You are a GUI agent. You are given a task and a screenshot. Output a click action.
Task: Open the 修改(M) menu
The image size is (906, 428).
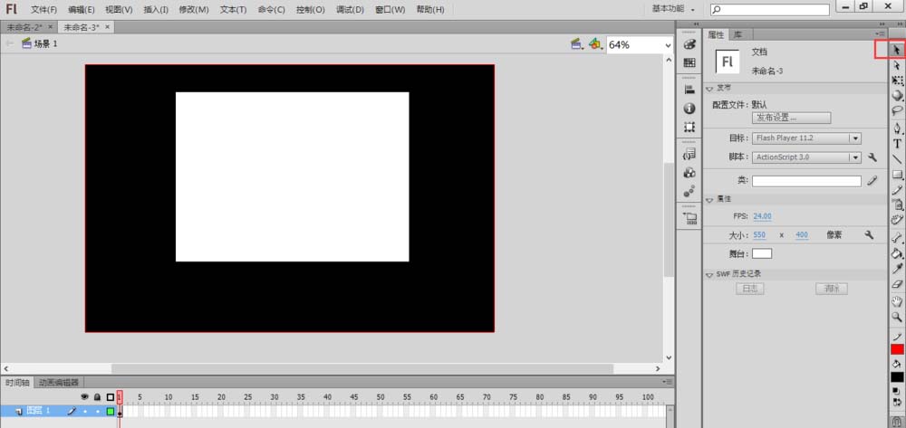pyautogui.click(x=194, y=10)
